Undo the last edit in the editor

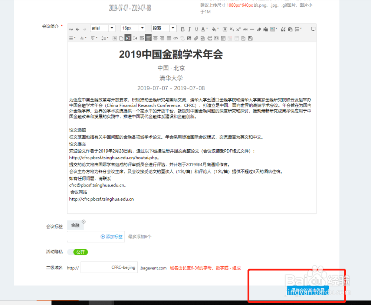point(78,29)
